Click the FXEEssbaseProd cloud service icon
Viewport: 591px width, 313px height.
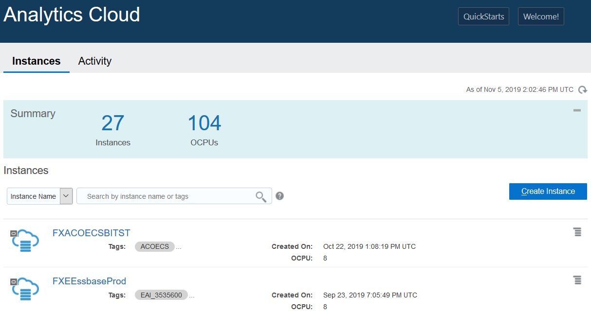pyautogui.click(x=24, y=289)
